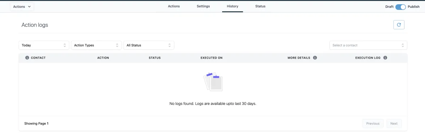Image resolution: width=425 pixels, height=137 pixels.
Task: Select the History tab
Action: click(x=233, y=6)
